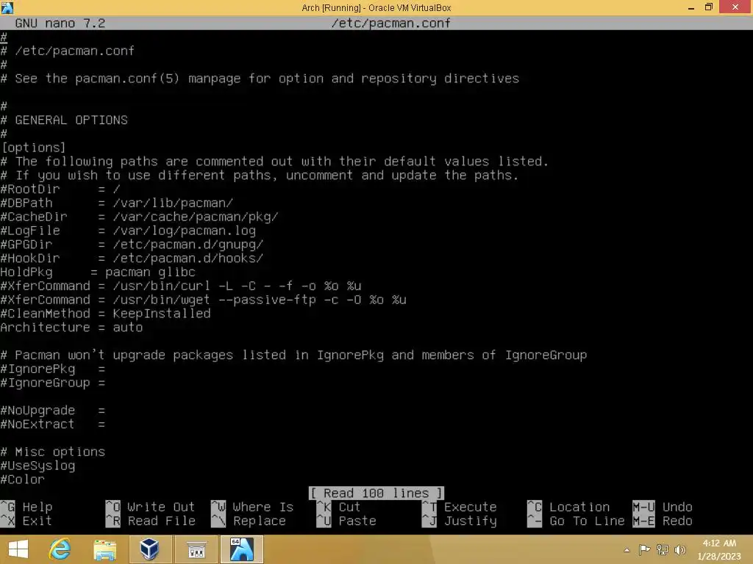Show hidden system tray icons
The height and width of the screenshot is (564, 753).
pyautogui.click(x=627, y=550)
